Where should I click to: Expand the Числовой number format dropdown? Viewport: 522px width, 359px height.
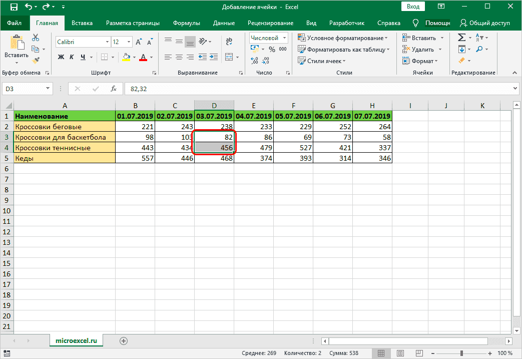pyautogui.click(x=284, y=38)
